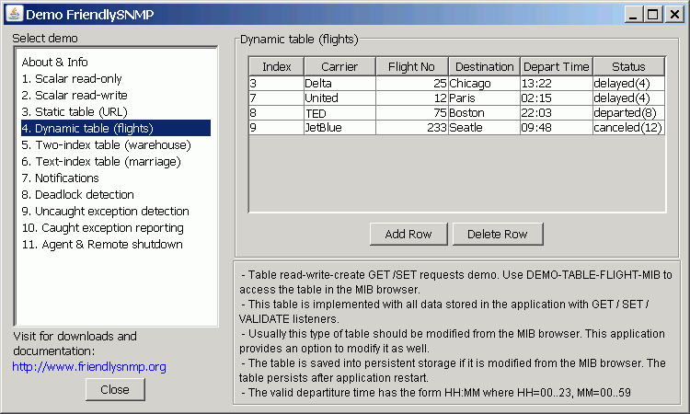The image size is (690, 414).
Task: Open the 2. Scalar read-write demo
Action: 116,95
